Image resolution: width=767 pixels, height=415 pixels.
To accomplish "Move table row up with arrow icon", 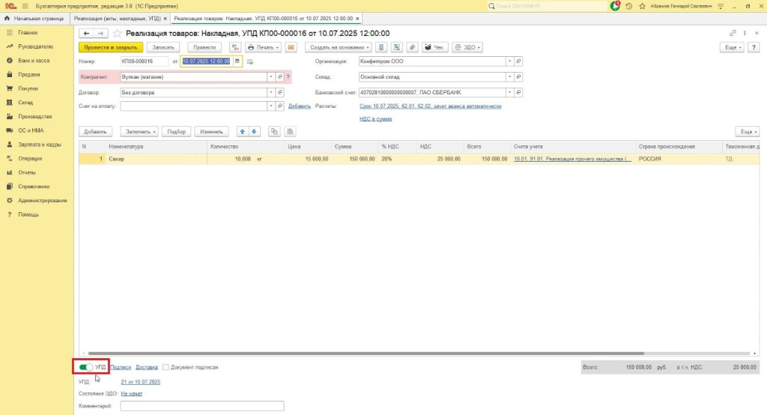I will click(242, 131).
